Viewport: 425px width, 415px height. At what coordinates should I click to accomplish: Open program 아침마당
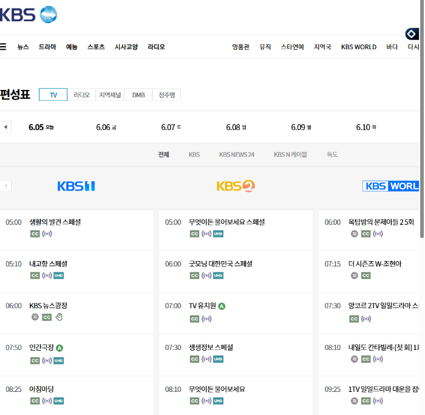(41, 389)
